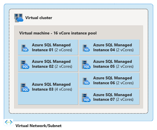Click the SQL icon for Instance 04
The height and width of the screenshot is (130, 157).
[x=86, y=48]
